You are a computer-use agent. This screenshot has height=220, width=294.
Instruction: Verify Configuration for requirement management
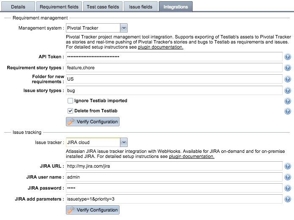[93, 122]
